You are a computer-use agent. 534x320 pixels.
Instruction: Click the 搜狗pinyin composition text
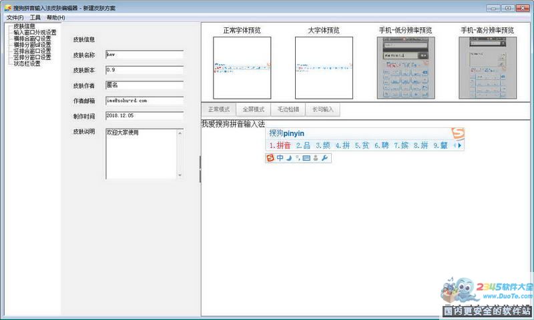286,133
